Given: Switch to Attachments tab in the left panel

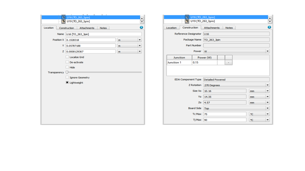Looking at the screenshot, I should [x=87, y=28].
